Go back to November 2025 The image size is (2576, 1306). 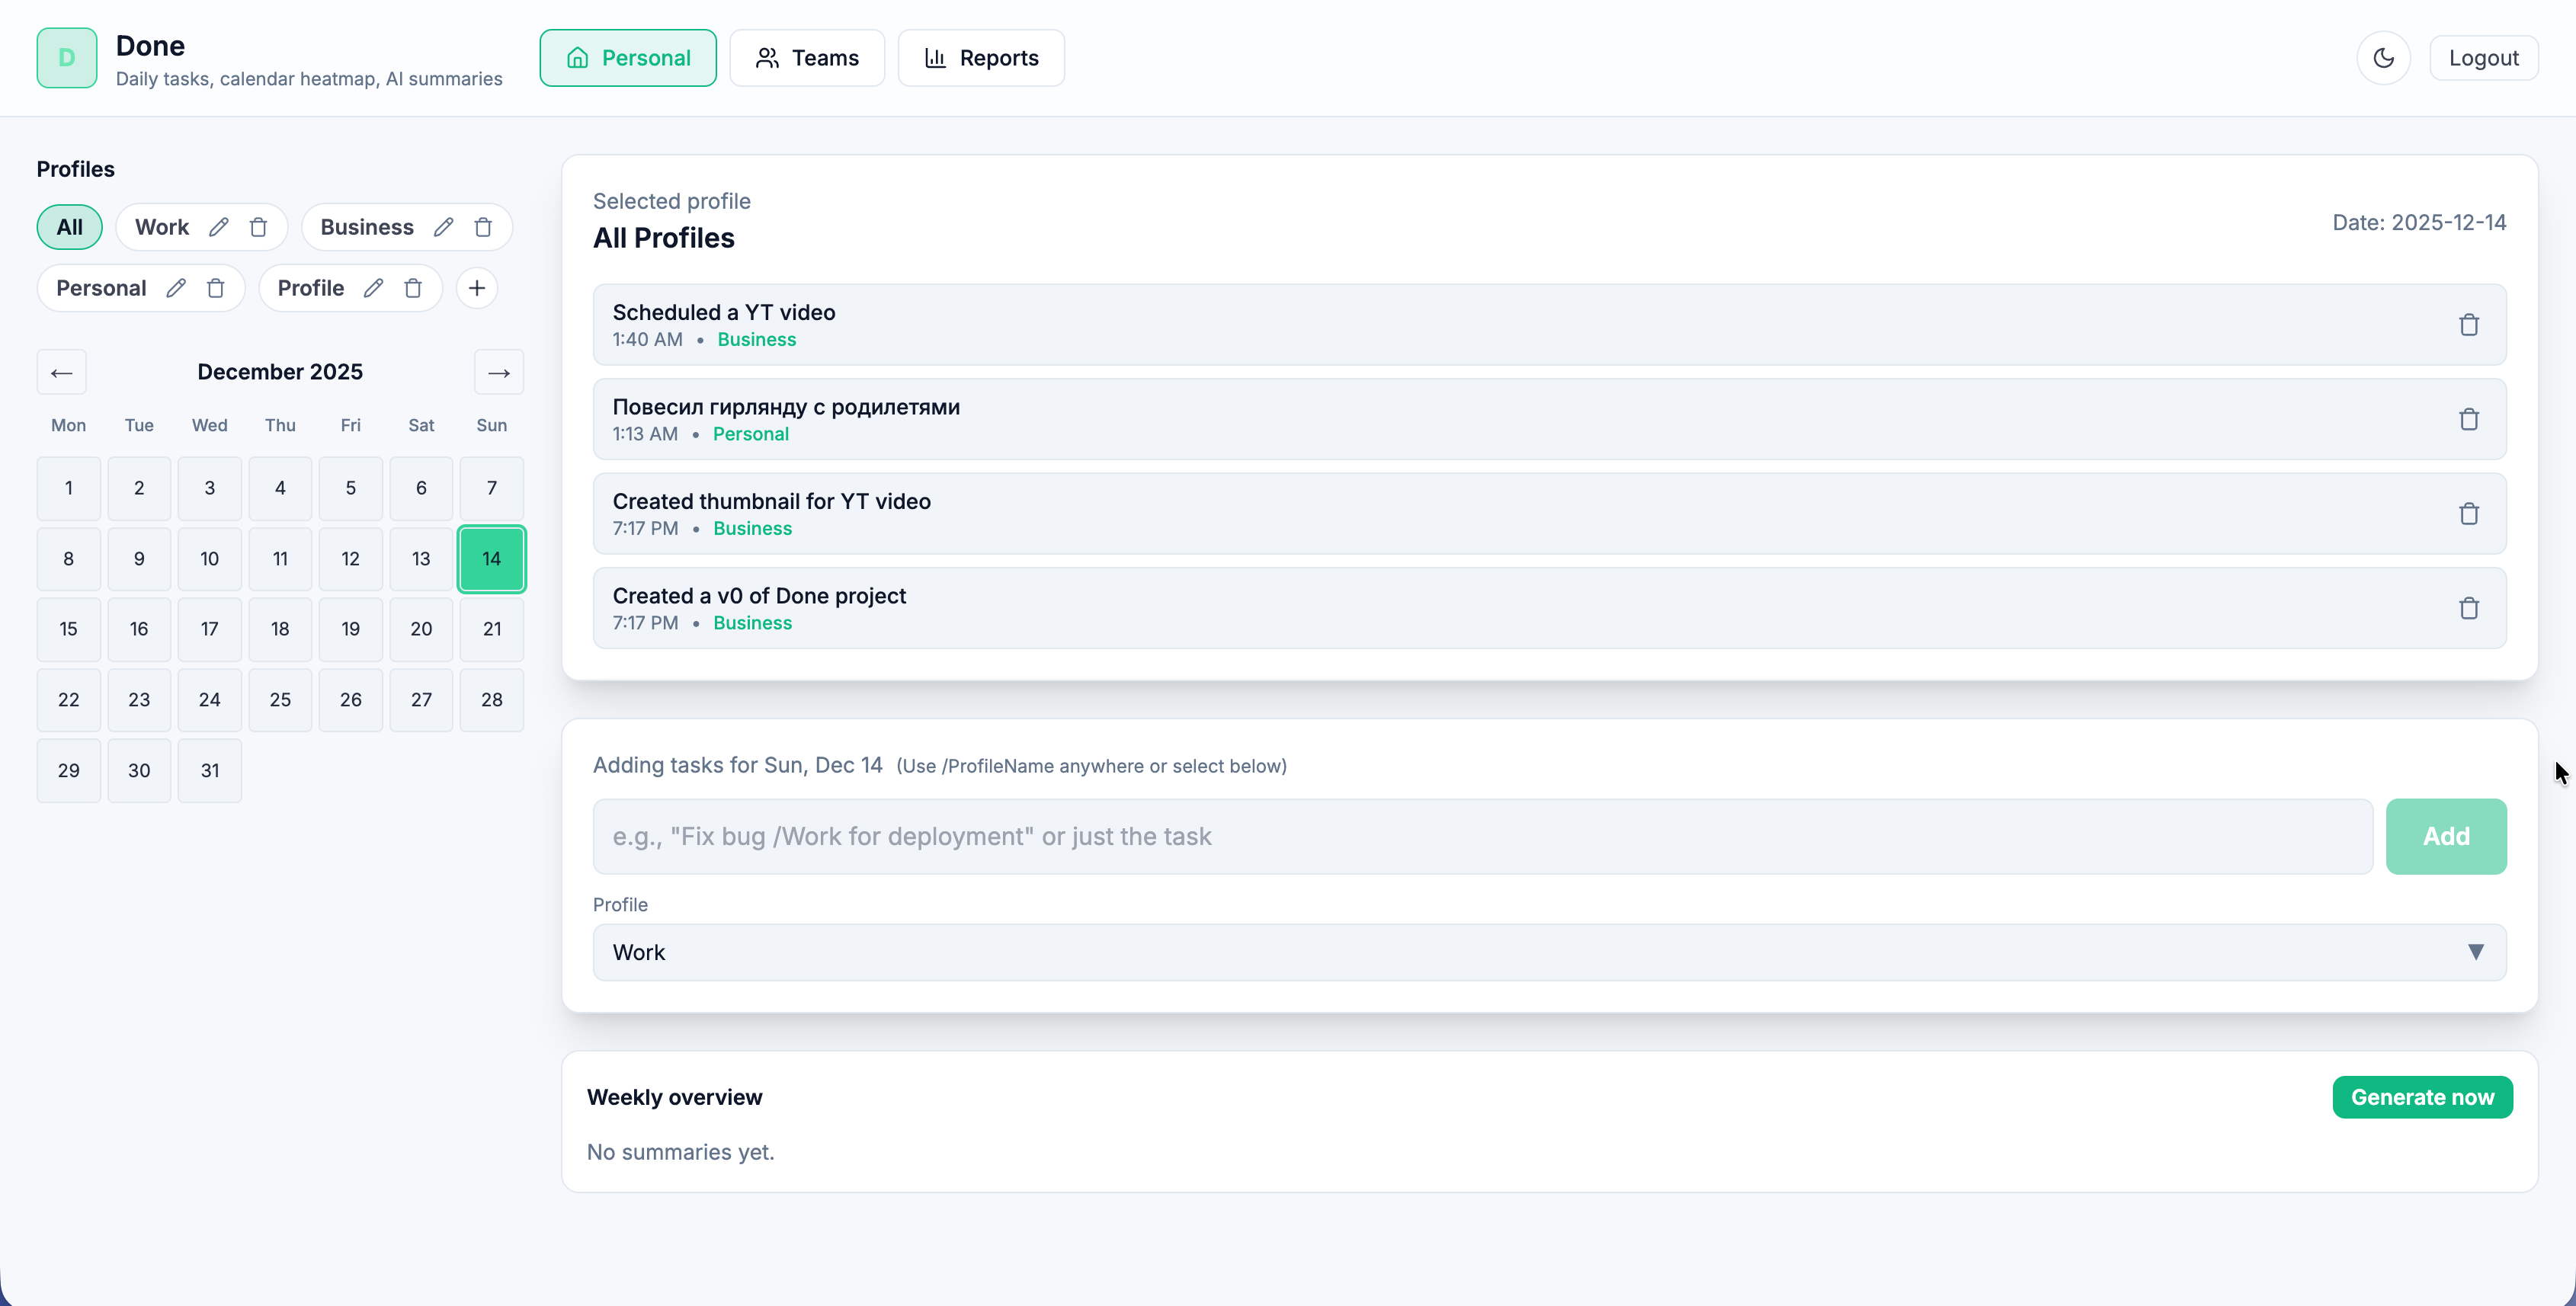pos(61,372)
